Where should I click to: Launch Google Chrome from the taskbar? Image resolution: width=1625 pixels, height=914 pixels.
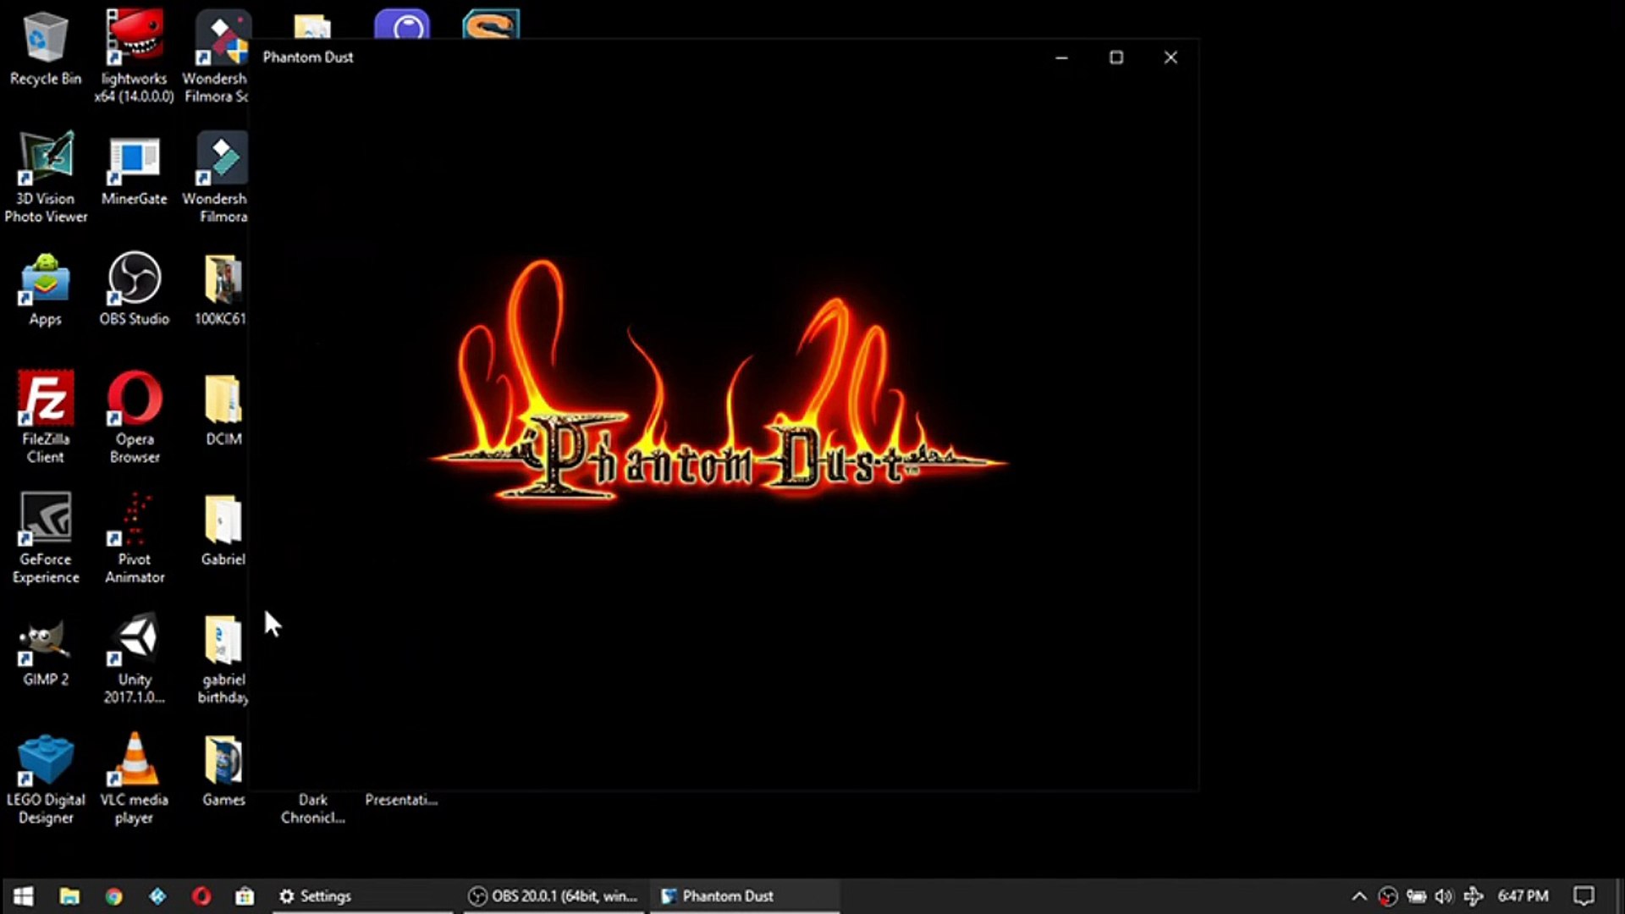113,896
